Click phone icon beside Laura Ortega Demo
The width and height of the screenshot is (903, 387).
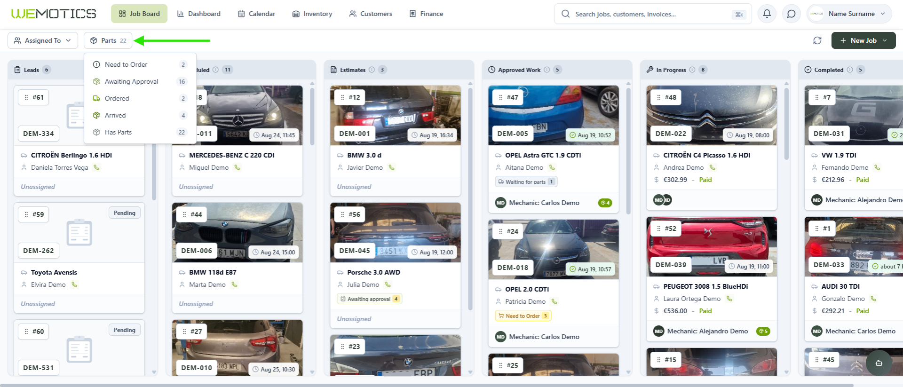pyautogui.click(x=729, y=299)
